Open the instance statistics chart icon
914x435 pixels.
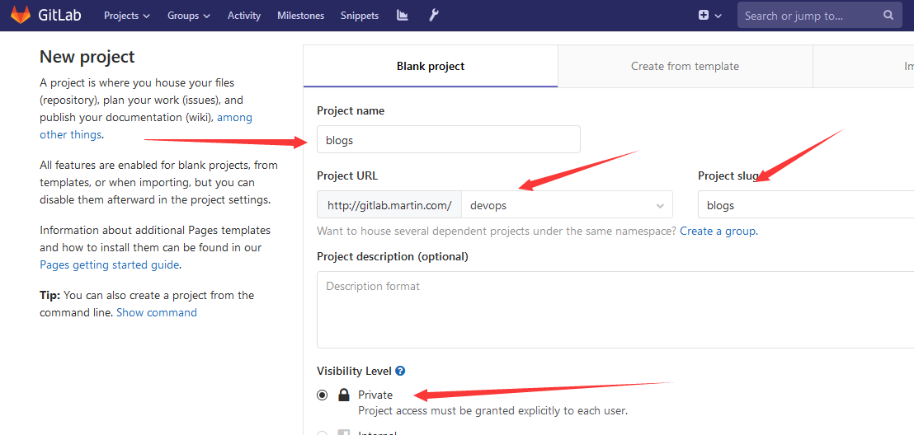403,16
